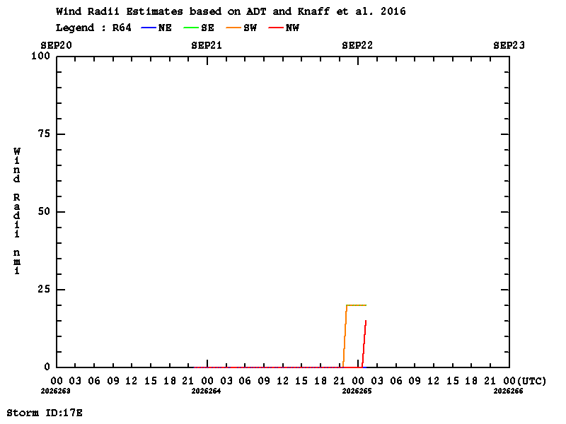The height and width of the screenshot is (424, 566).
Task: Click the Julian date 2026263 label
Action: (56, 391)
